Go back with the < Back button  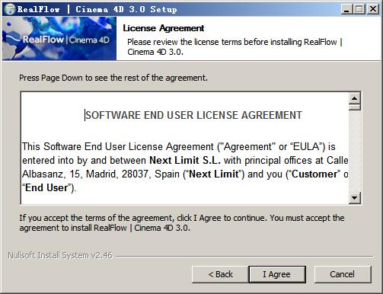(220, 274)
